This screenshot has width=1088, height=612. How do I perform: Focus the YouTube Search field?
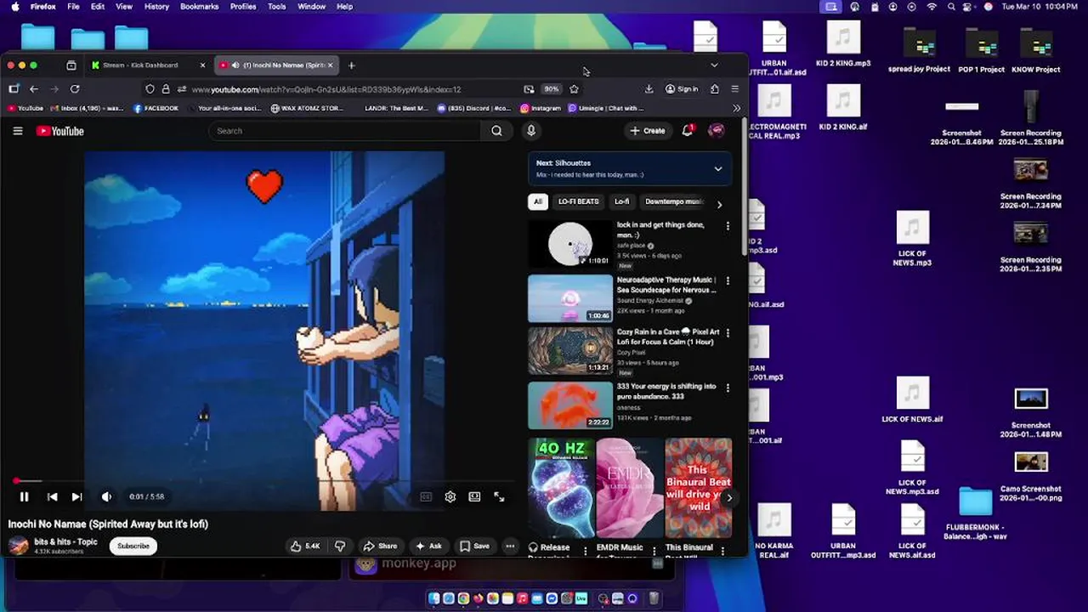(344, 131)
